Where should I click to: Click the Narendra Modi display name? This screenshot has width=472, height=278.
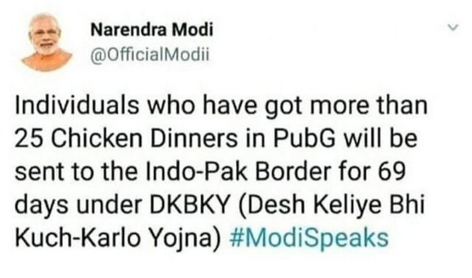click(152, 29)
